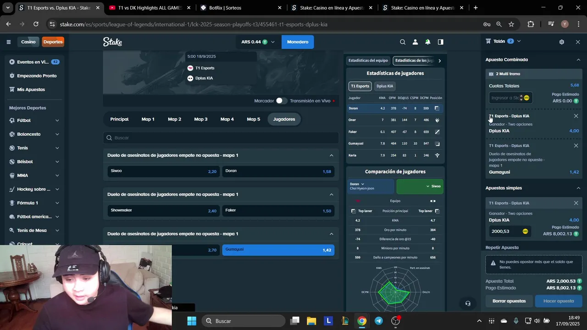Open the Monedero wallet
This screenshot has width=587, height=330.
coord(298,42)
